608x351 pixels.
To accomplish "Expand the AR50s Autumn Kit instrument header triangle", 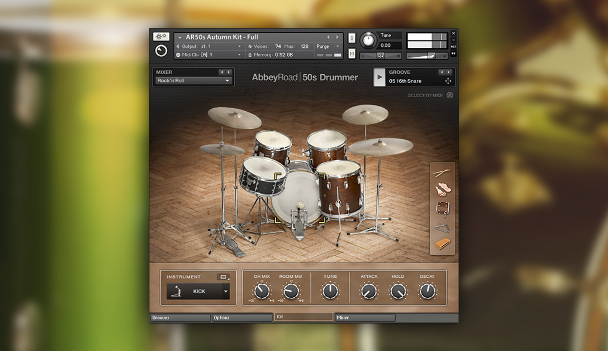I will tap(179, 37).
